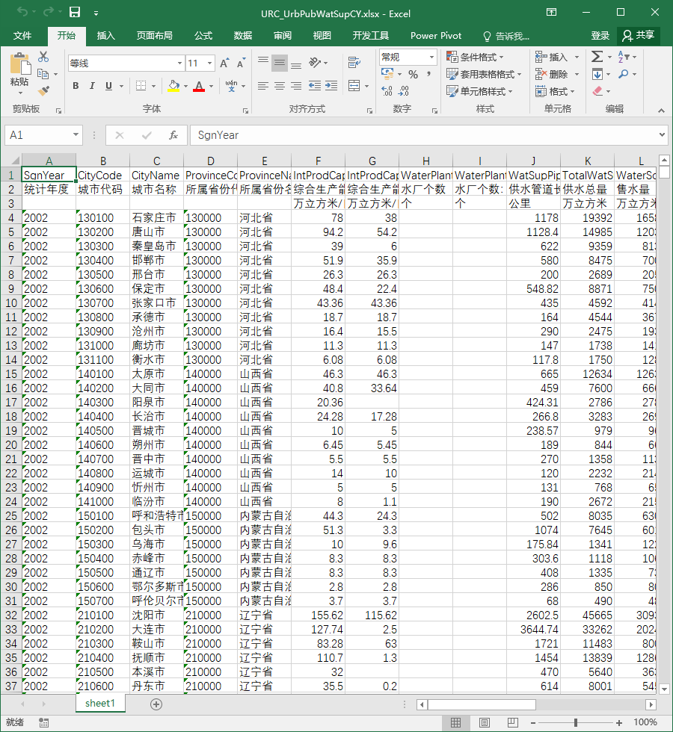Screen dimensions: 673x732
Task: Click the Merge and Center icon
Action: click(354, 85)
